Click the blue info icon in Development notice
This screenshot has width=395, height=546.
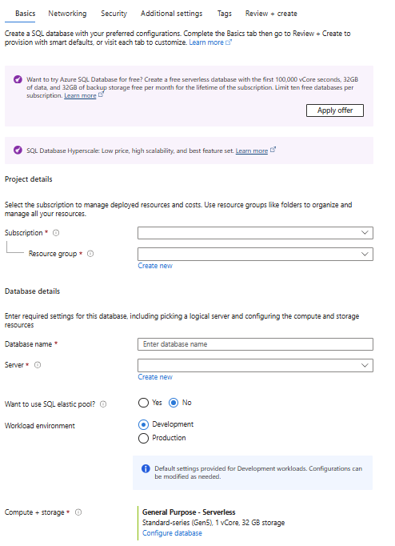146,468
